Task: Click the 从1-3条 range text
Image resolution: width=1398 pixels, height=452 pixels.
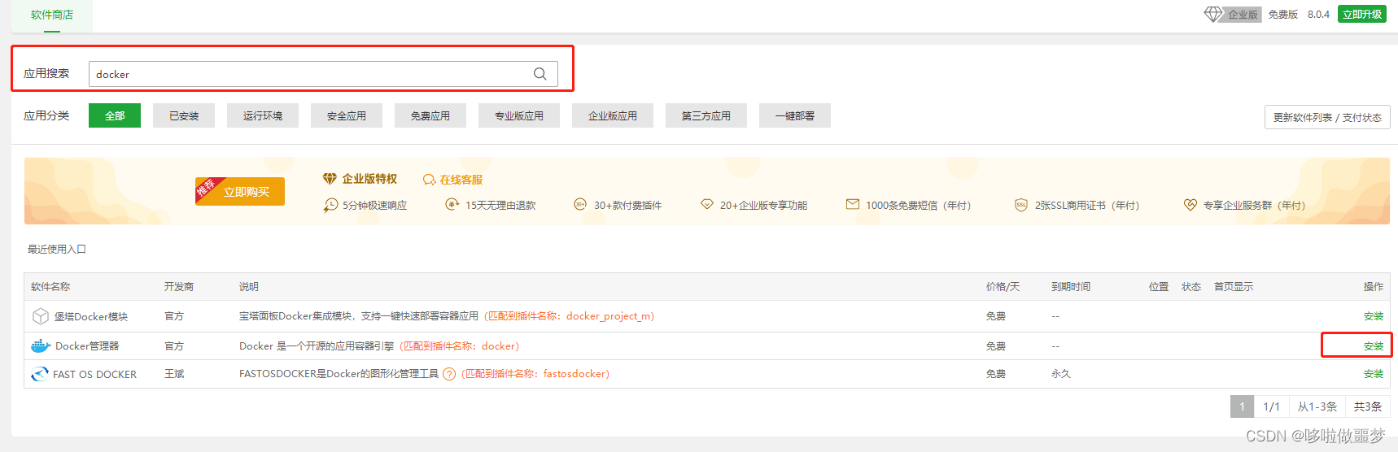Action: click(x=1317, y=406)
